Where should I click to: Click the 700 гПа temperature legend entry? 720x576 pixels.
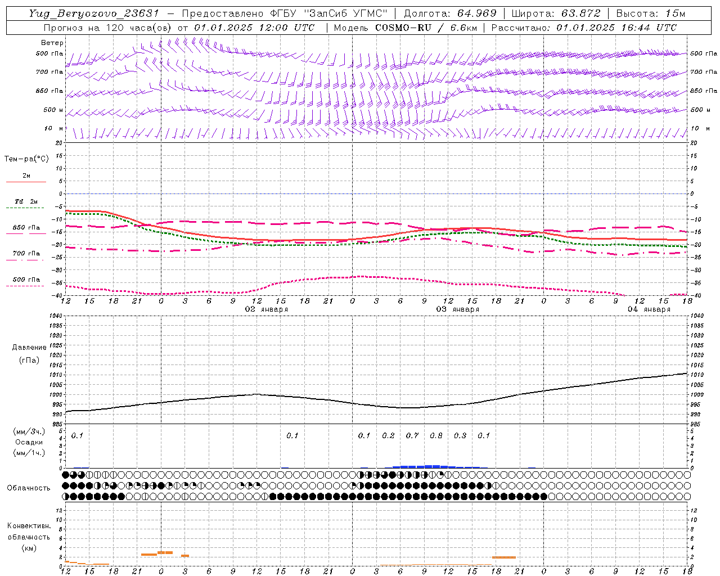[x=26, y=254]
